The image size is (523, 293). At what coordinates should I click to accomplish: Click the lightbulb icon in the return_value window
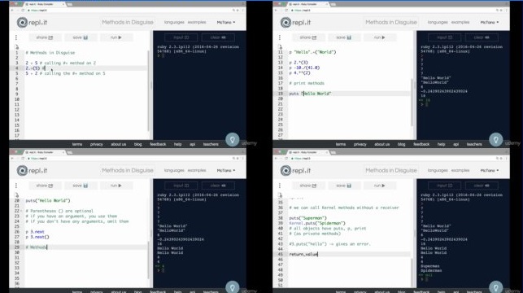[495, 287]
